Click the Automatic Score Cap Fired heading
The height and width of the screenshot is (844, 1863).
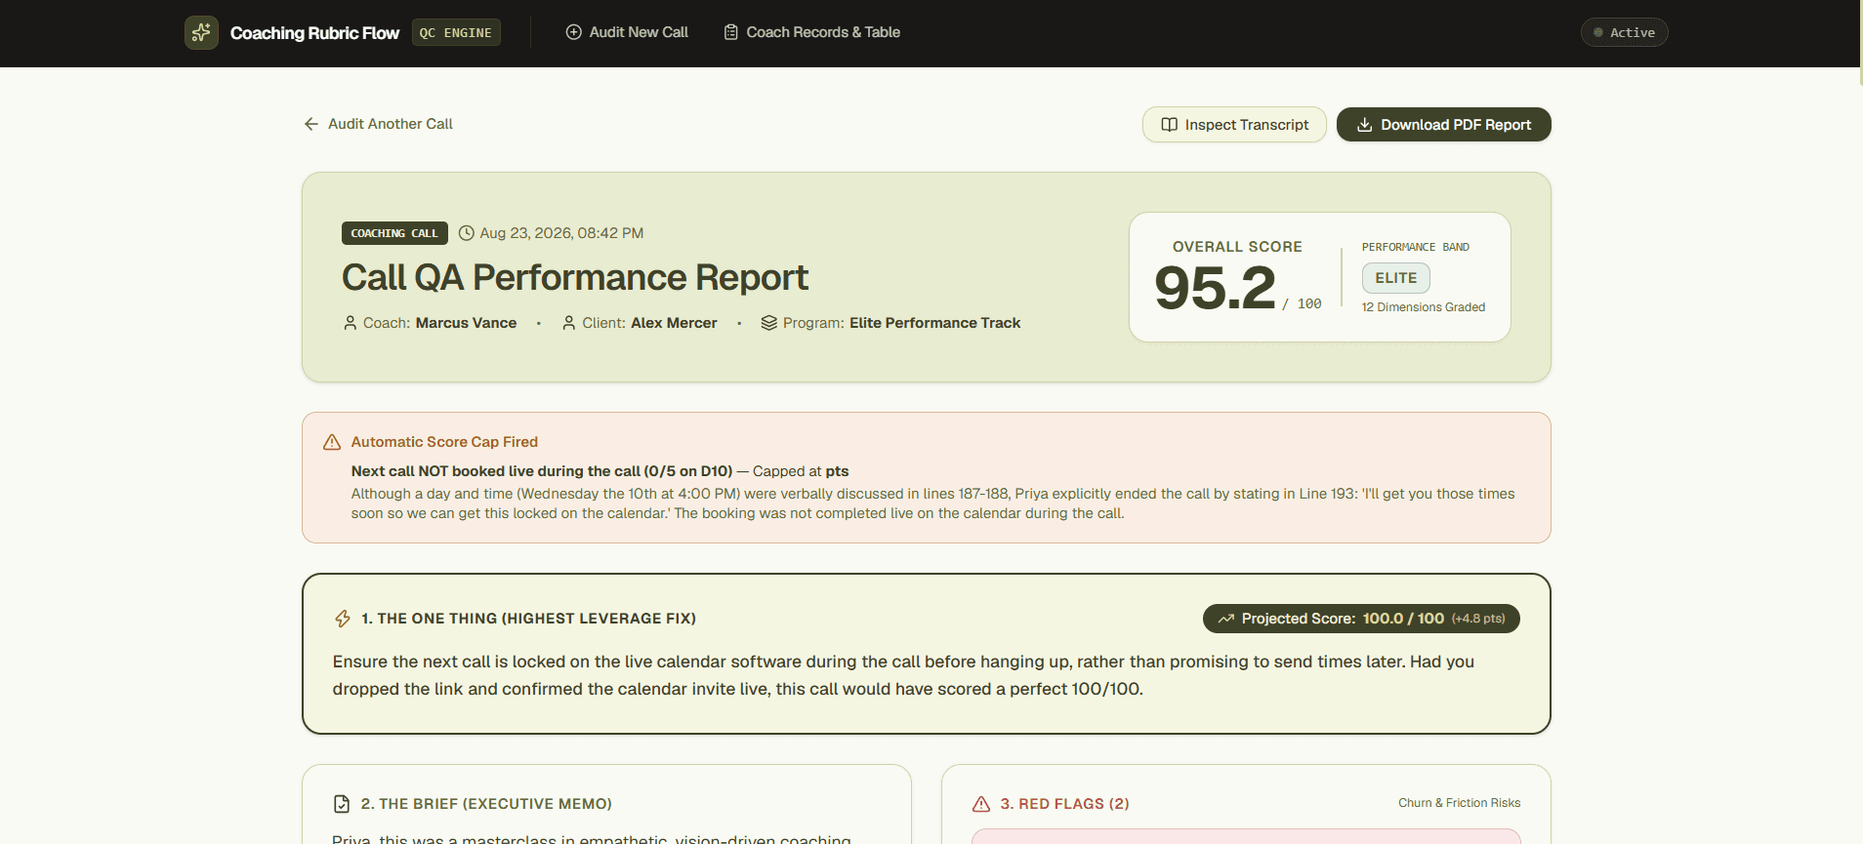click(444, 442)
